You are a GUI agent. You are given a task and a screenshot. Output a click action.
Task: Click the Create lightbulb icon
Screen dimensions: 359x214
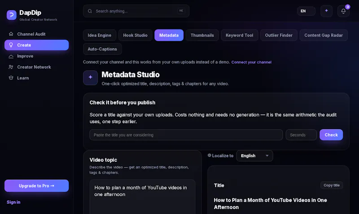[11, 45]
